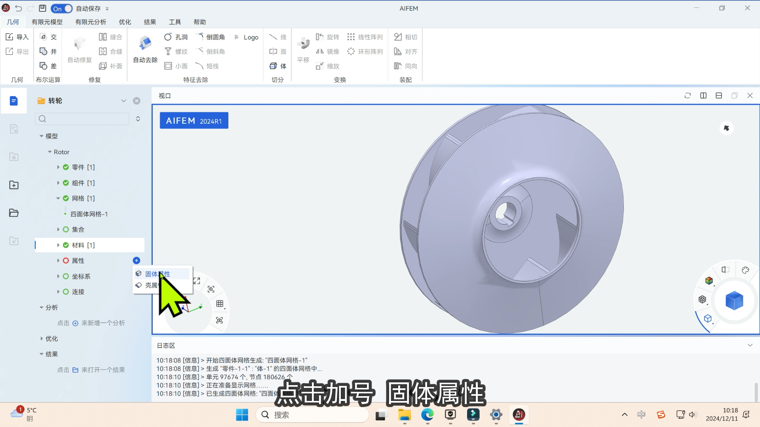This screenshot has width=760, height=427.
Task: Click 来新增一个分析 link under 分析
Action: coord(103,323)
